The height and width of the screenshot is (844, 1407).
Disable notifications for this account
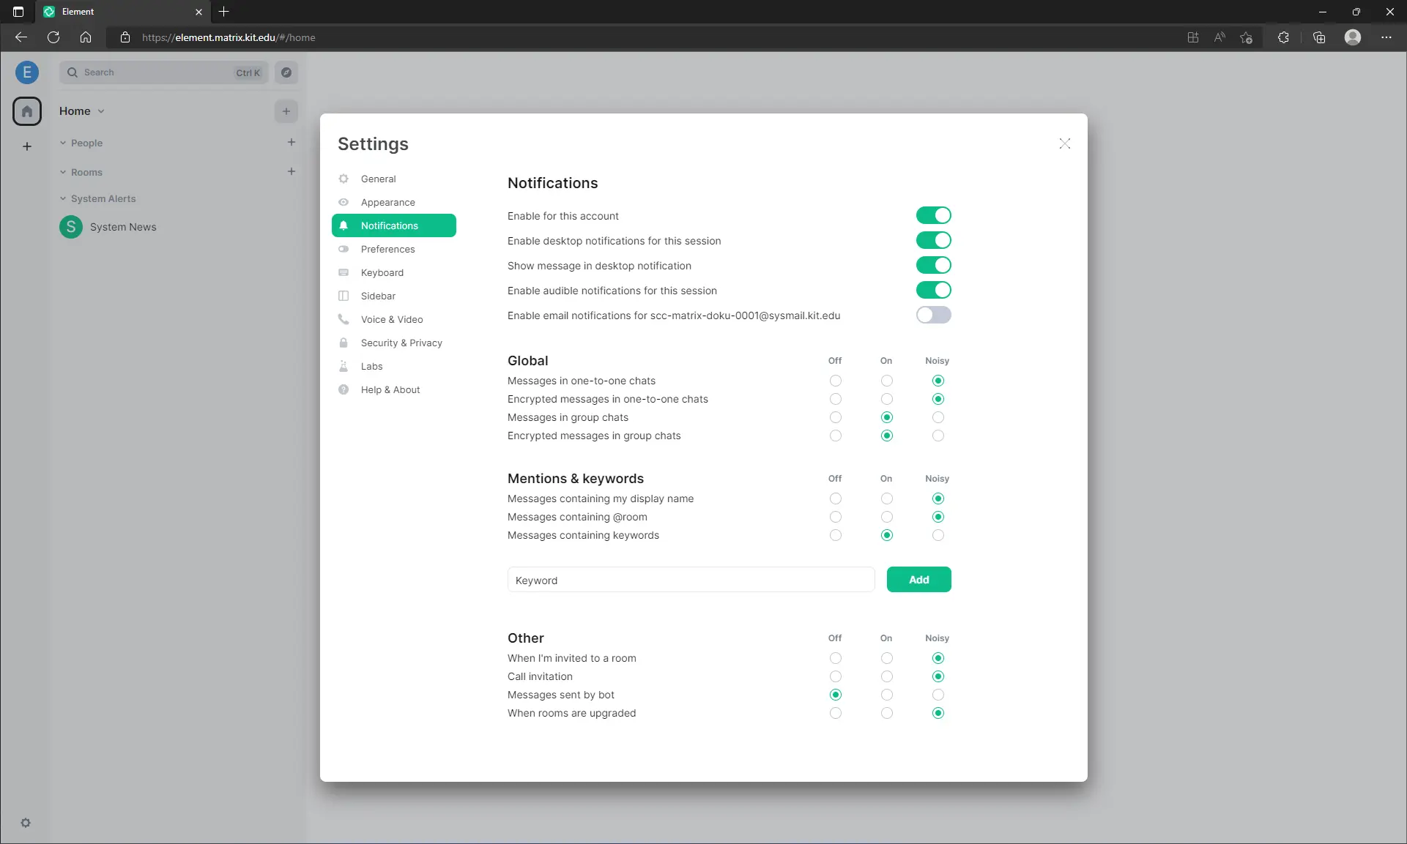(933, 215)
